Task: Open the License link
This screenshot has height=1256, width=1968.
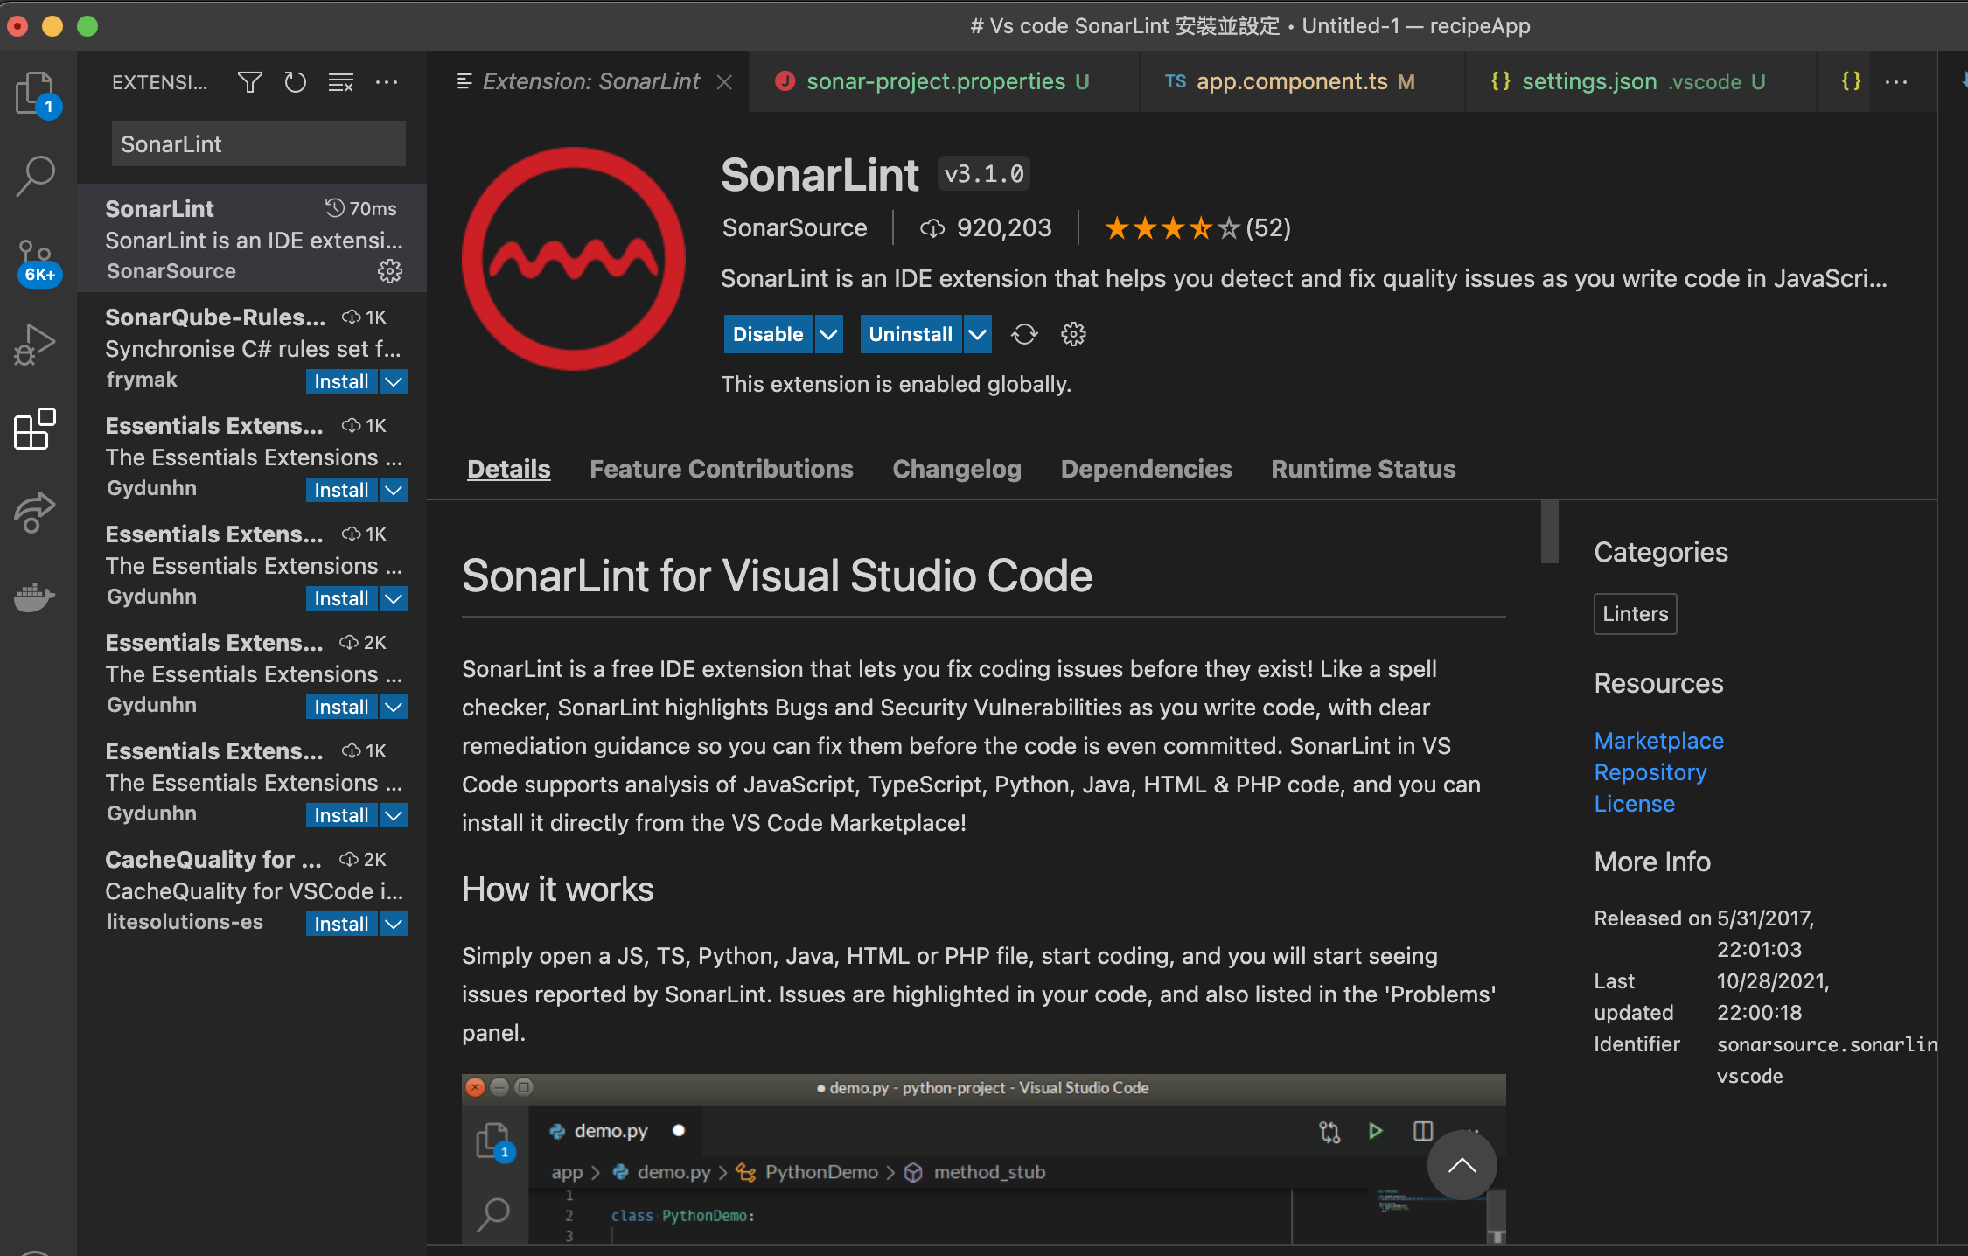Action: (1634, 804)
